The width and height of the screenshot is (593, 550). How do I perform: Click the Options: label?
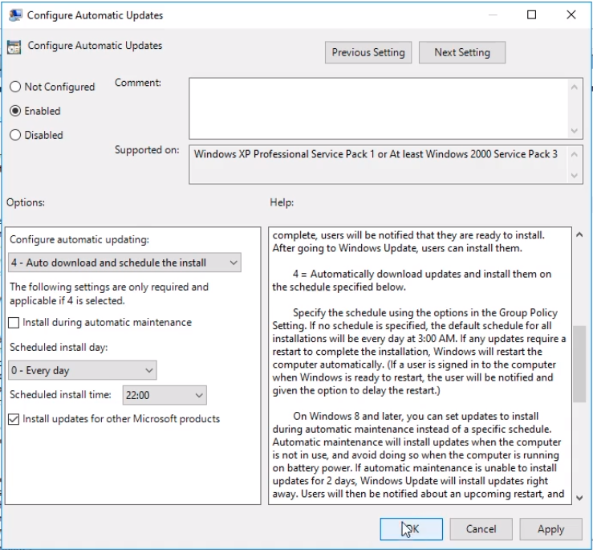[26, 202]
